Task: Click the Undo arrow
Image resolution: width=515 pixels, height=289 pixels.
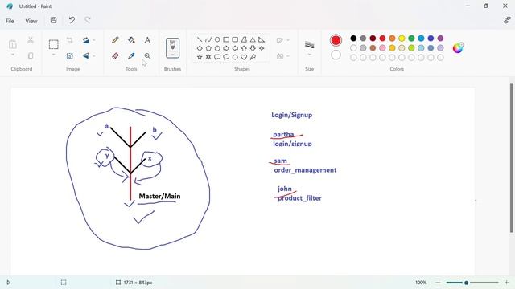Action: point(72,20)
